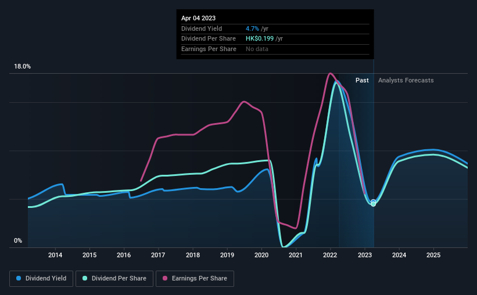
Task: Toggle the Dividend Per Share legend series
Action: pyautogui.click(x=114, y=279)
